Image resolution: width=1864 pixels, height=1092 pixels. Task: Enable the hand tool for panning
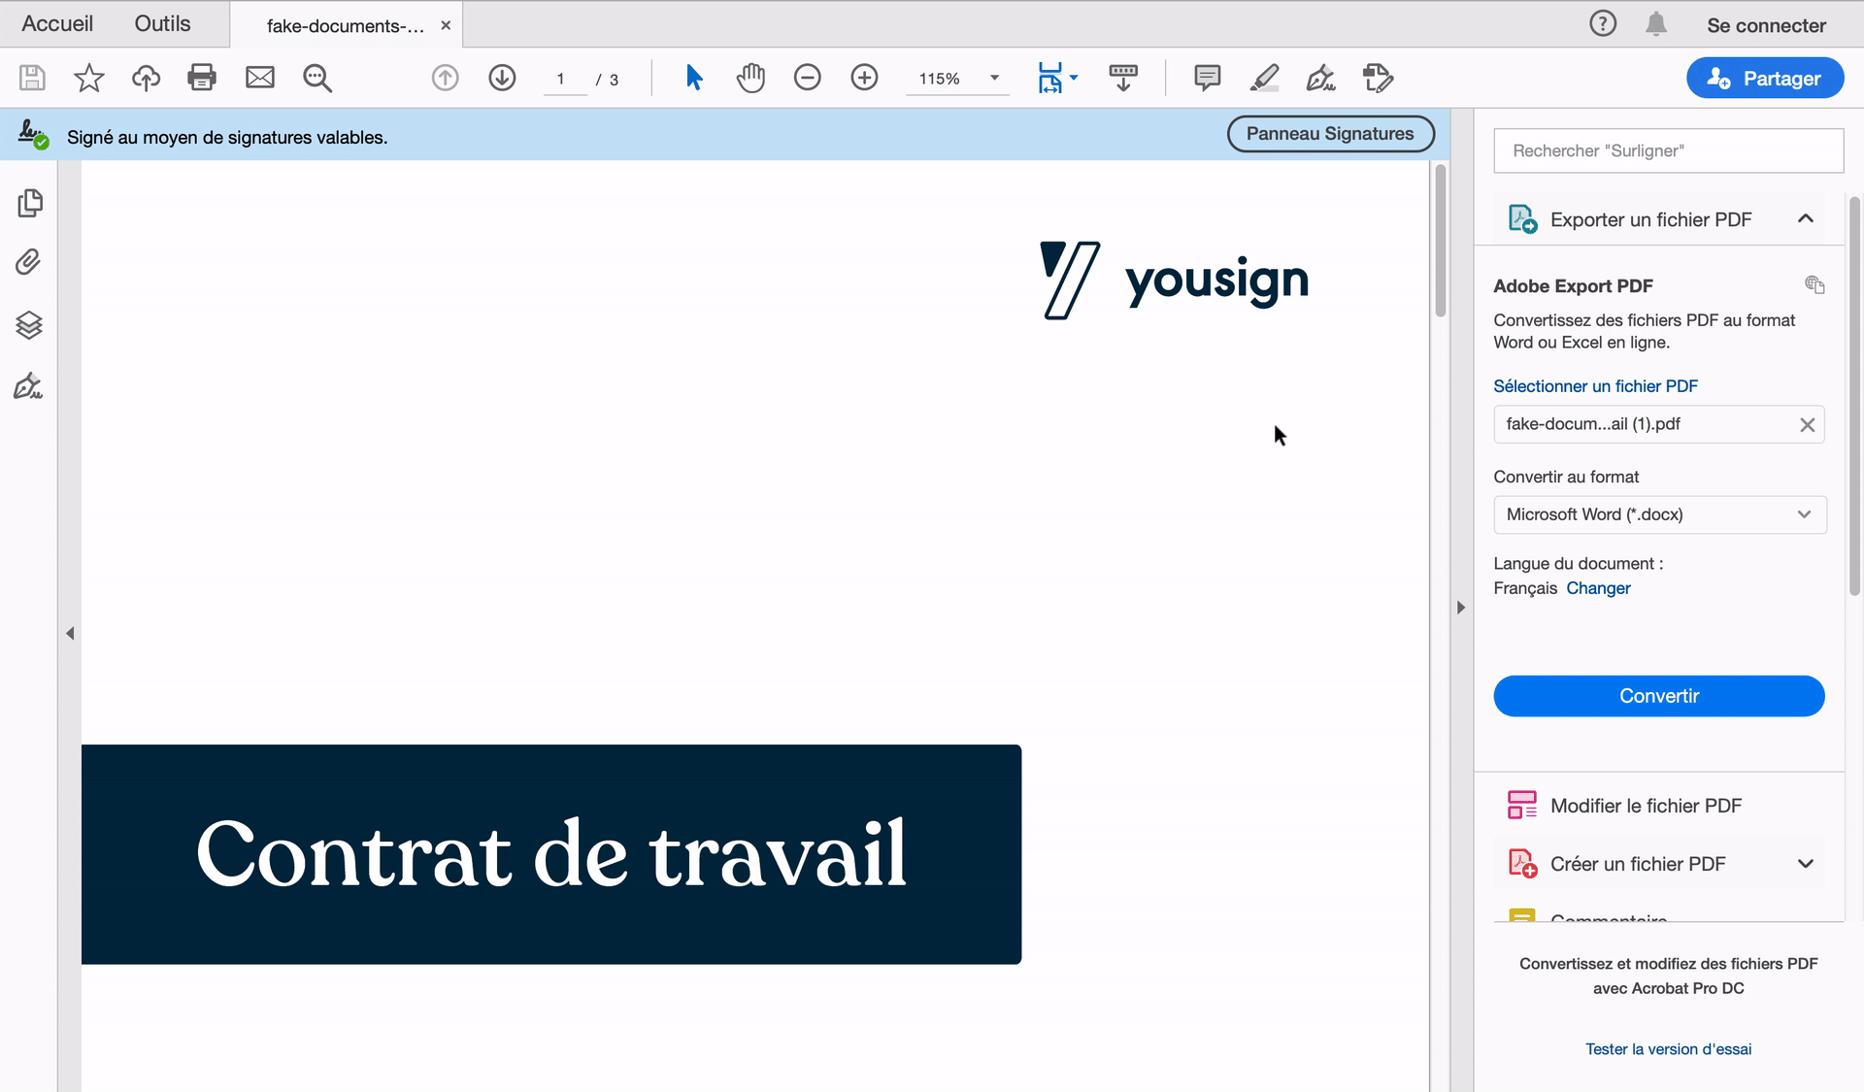(751, 78)
